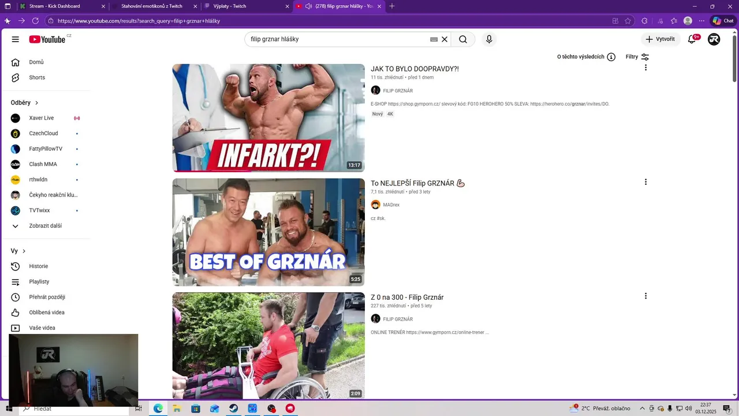Click the Vytvořit create button

(660, 39)
